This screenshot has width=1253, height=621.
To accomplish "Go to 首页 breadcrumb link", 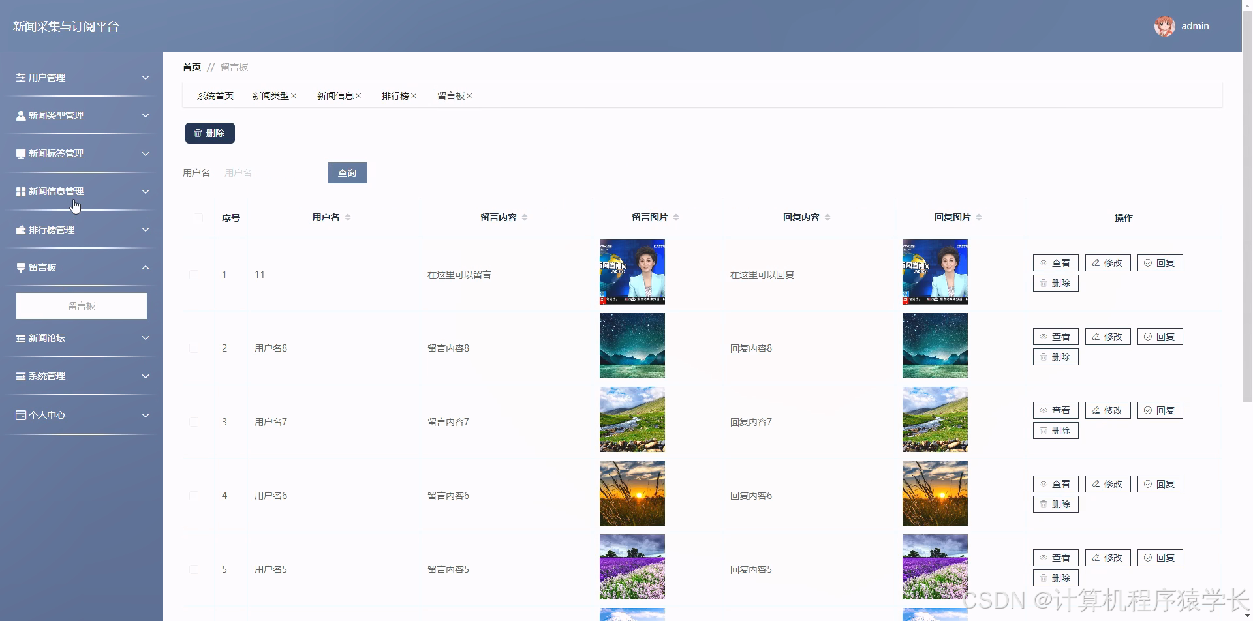I will [x=192, y=67].
